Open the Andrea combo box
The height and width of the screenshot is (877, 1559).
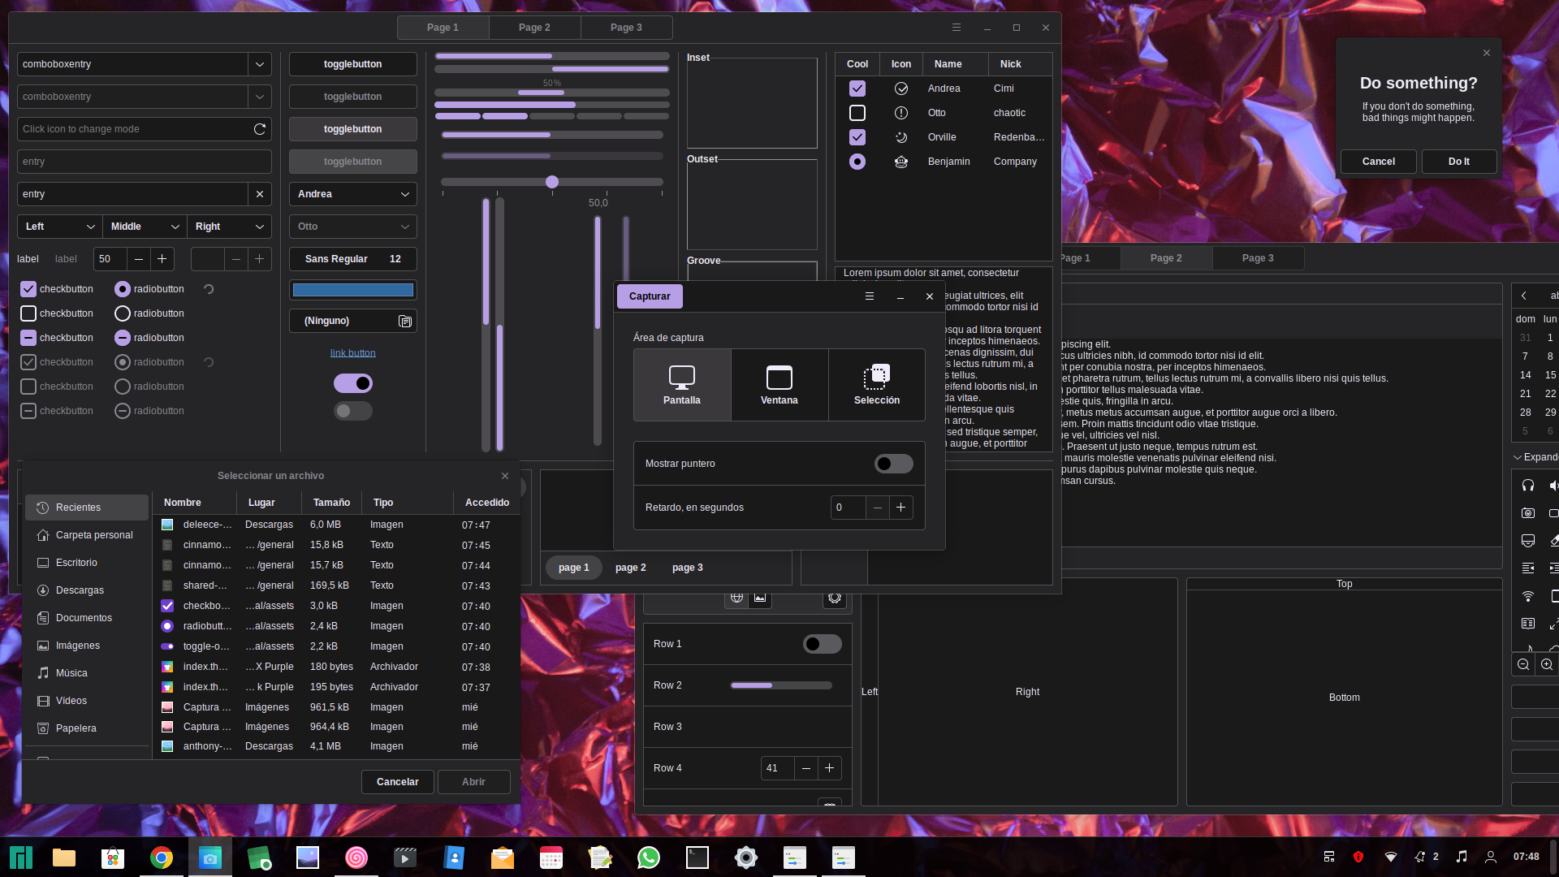pyautogui.click(x=353, y=194)
